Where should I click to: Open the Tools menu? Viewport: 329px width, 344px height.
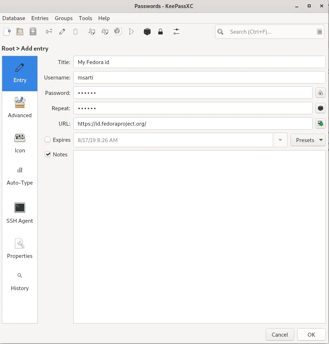85,18
